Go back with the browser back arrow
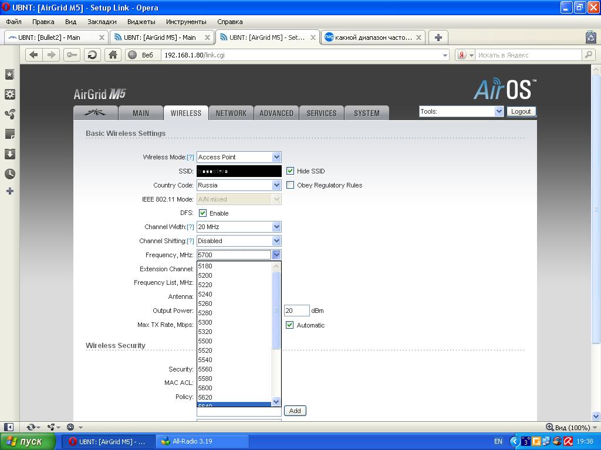Image resolution: width=601 pixels, height=450 pixels. (x=33, y=54)
